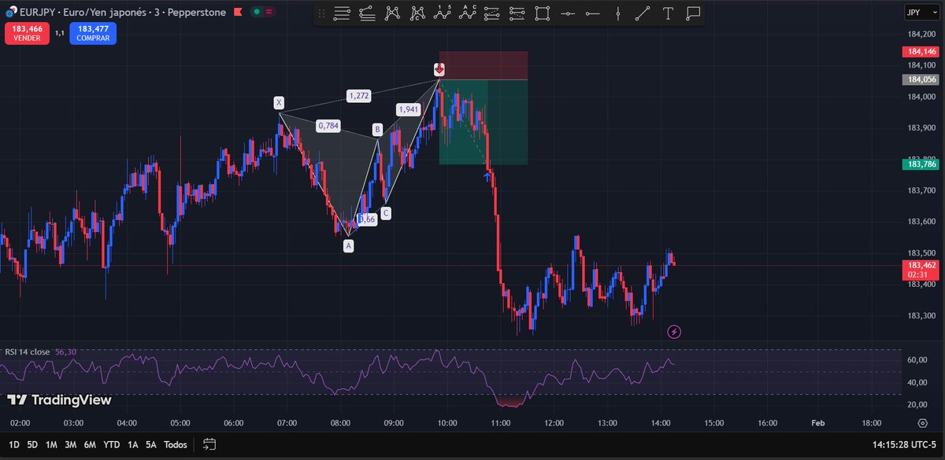Click the RSI 14 close indicator label

click(x=28, y=352)
